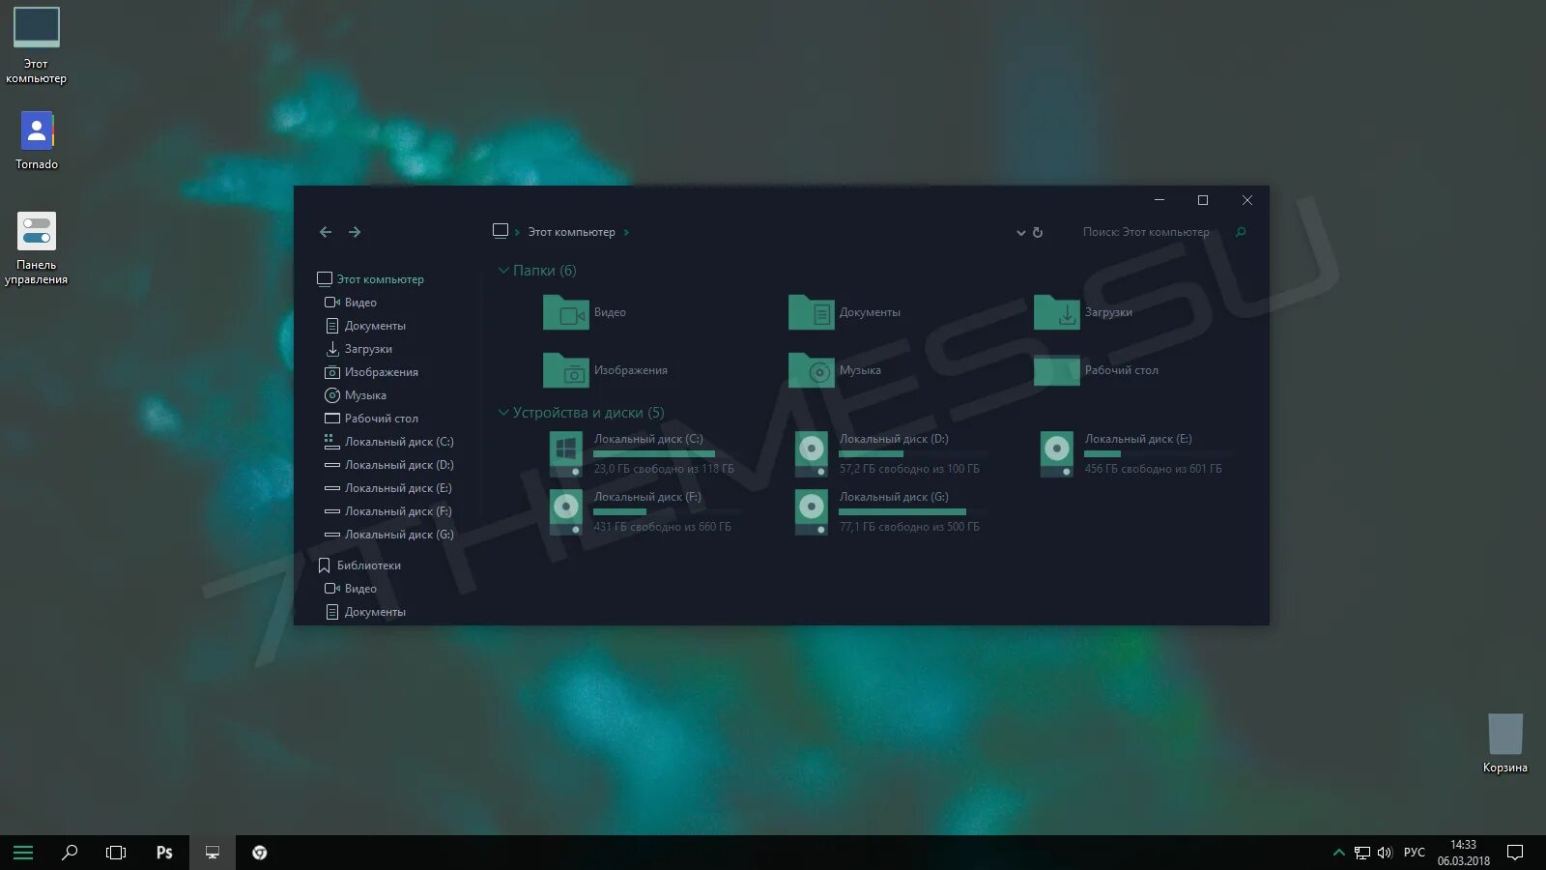
Task: Open the volume control in system tray
Action: point(1385,852)
